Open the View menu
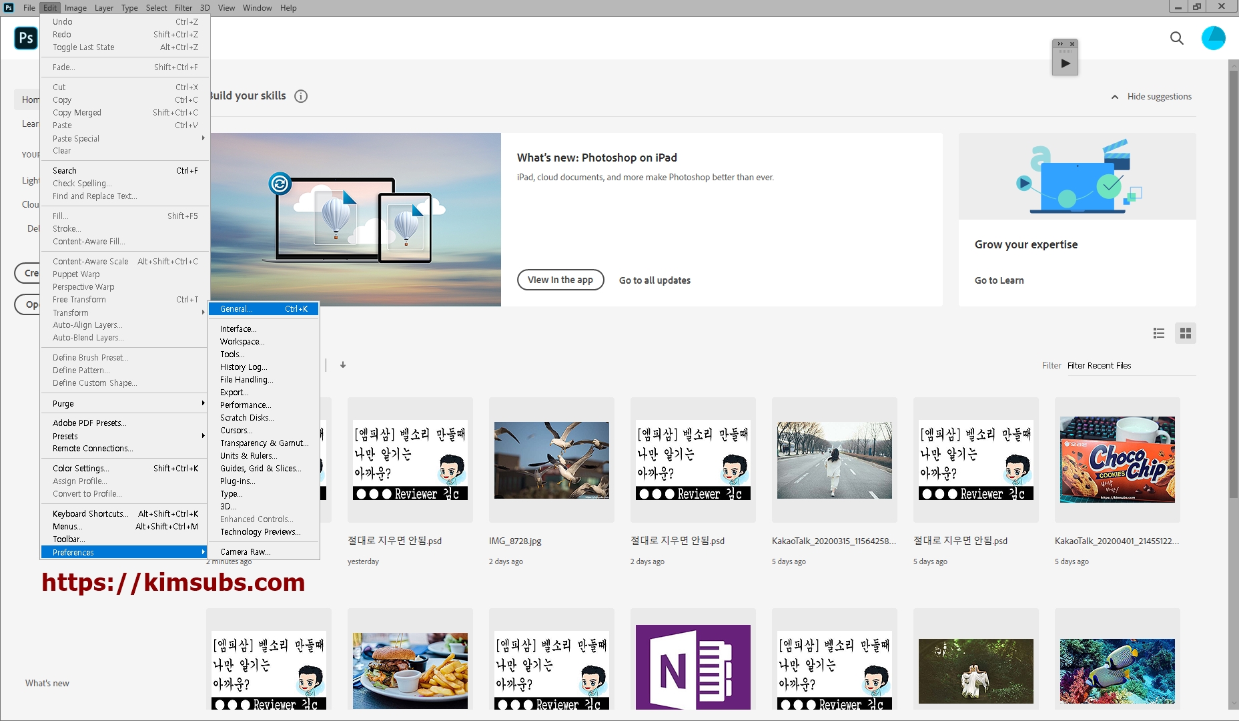Image resolution: width=1239 pixels, height=721 pixels. pos(227,7)
